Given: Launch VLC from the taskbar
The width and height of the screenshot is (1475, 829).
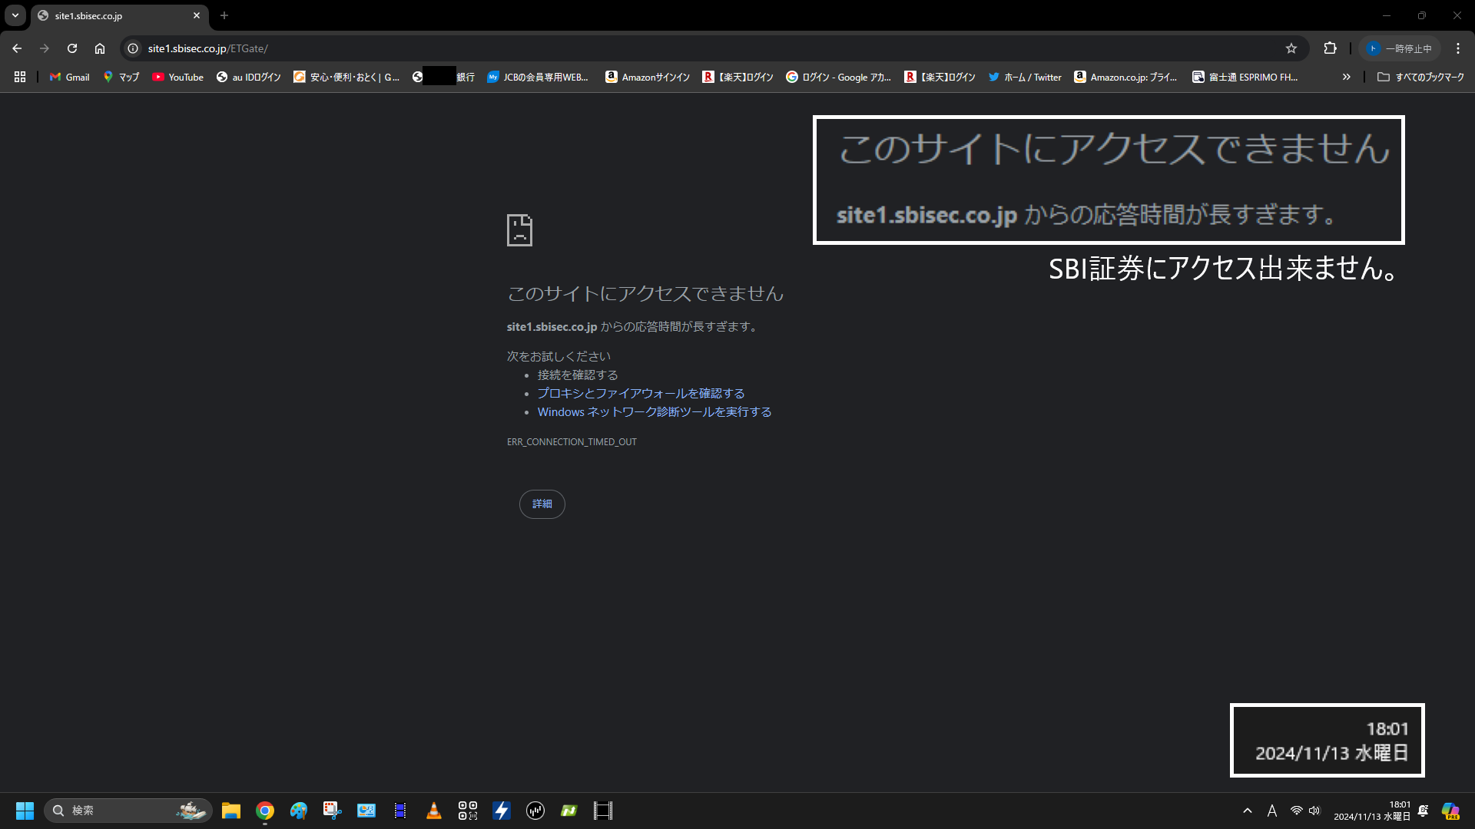Looking at the screenshot, I should (434, 811).
